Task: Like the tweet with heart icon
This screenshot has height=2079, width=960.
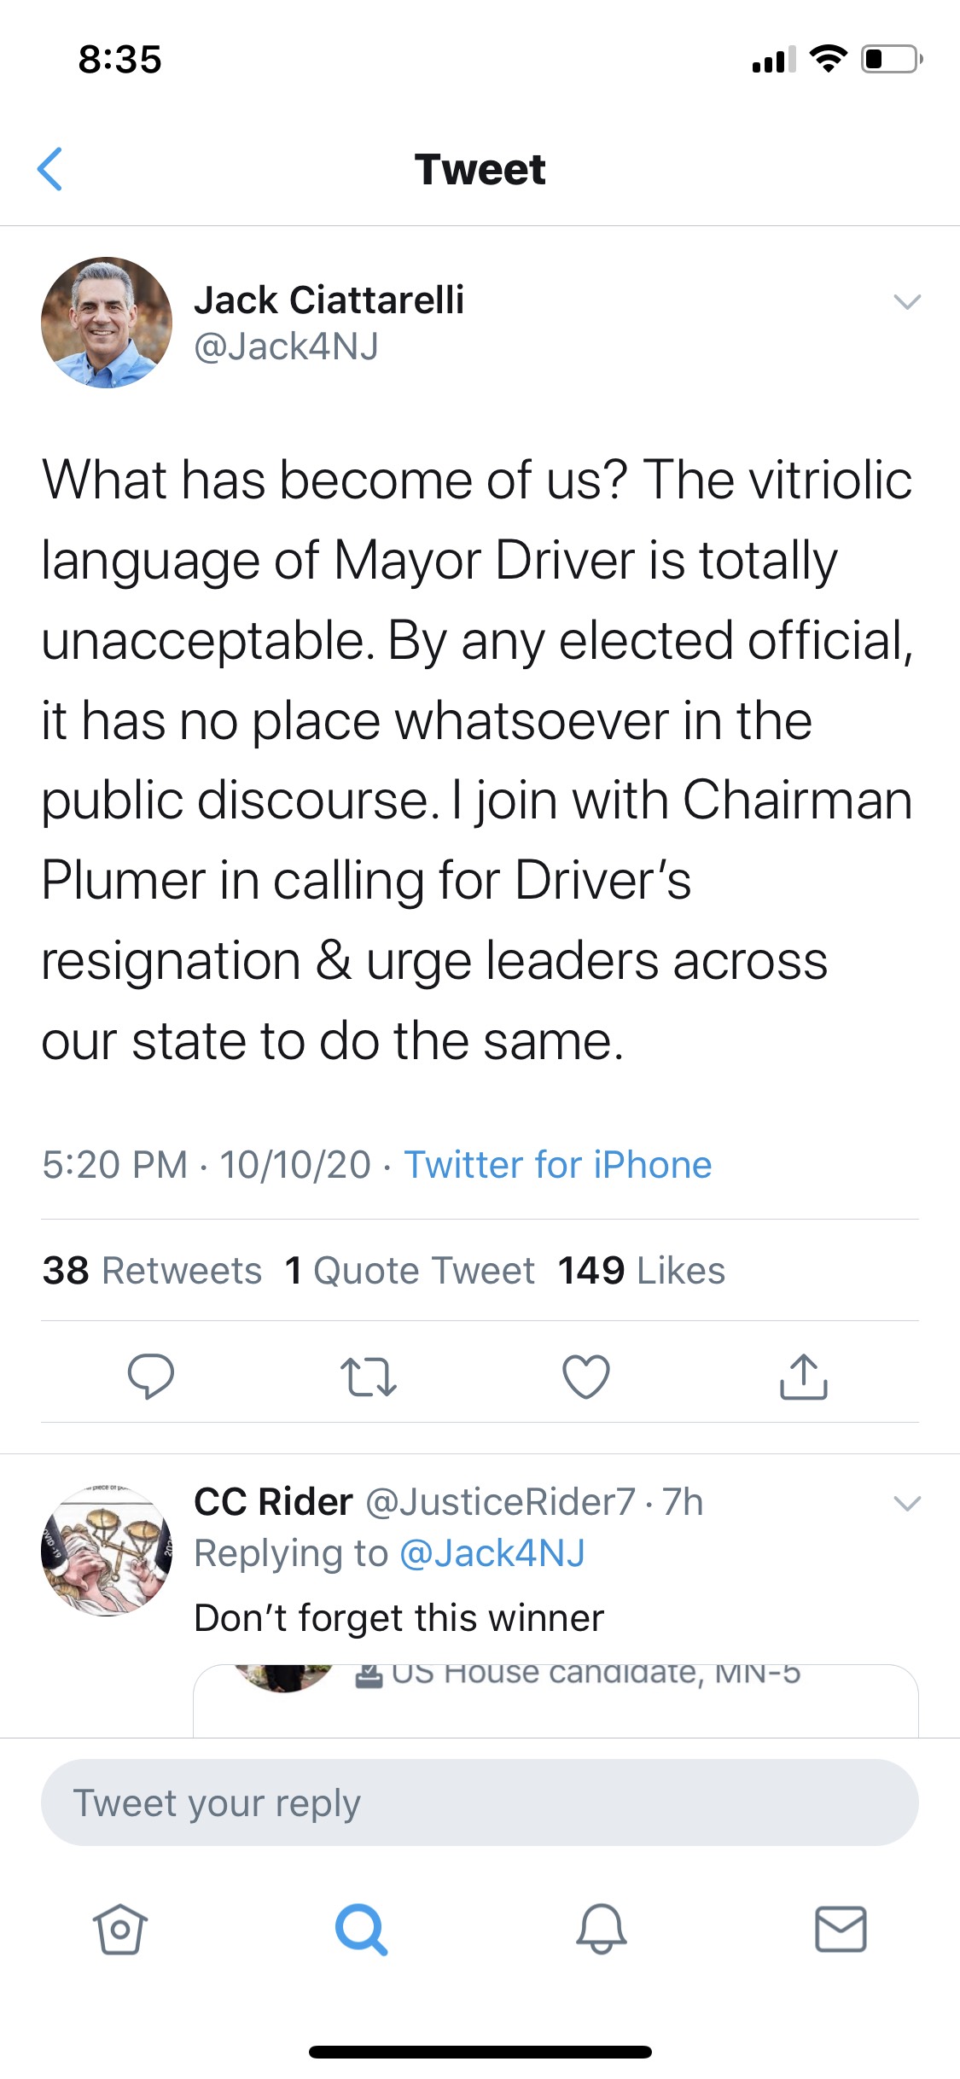Action: click(x=586, y=1376)
